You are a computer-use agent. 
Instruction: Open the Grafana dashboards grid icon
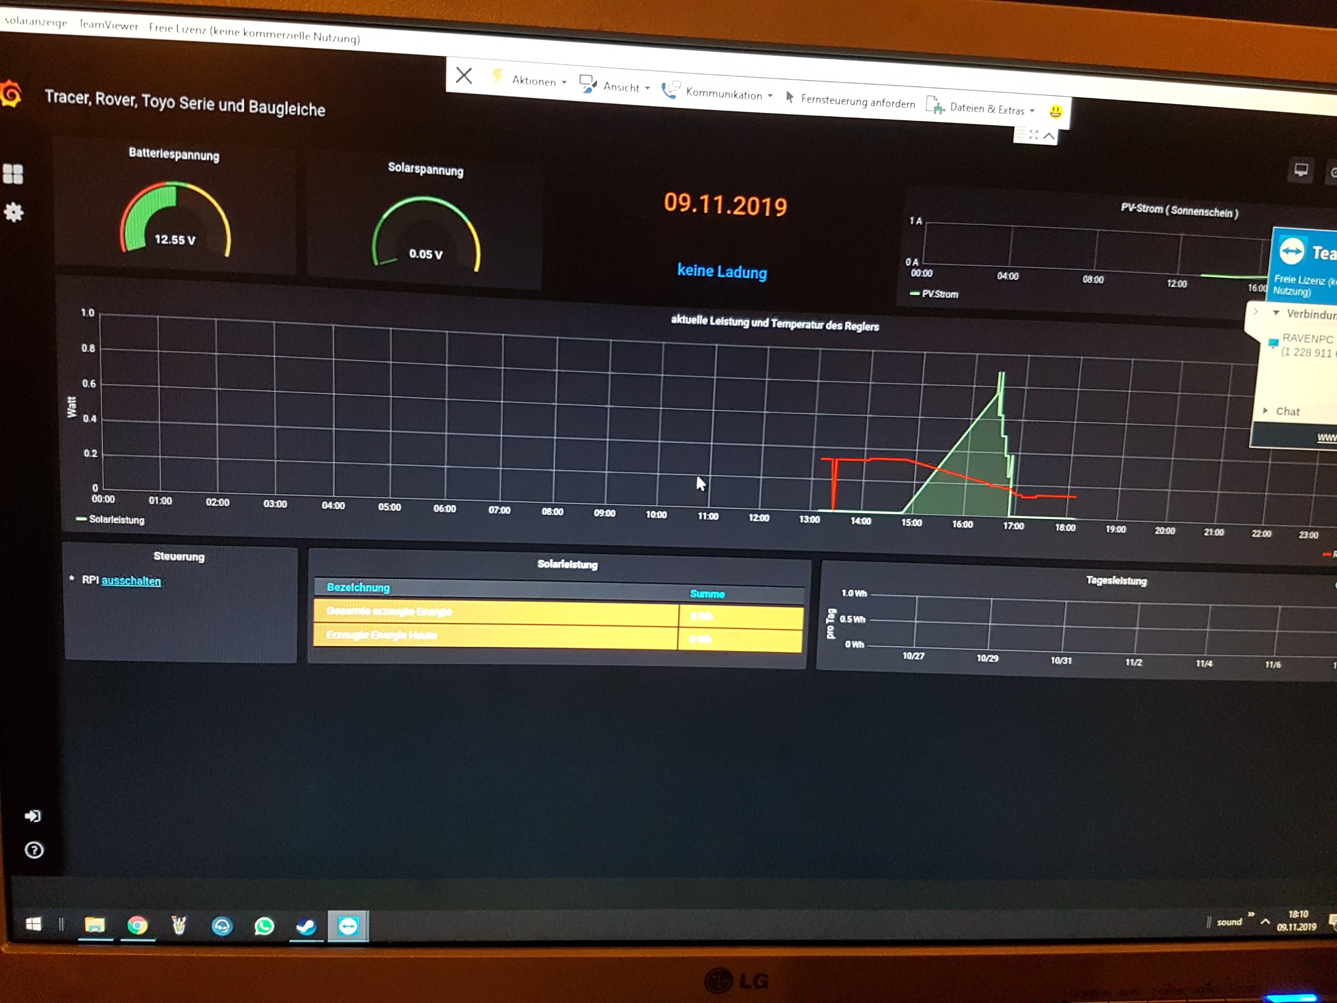click(12, 174)
